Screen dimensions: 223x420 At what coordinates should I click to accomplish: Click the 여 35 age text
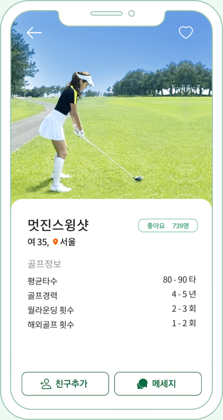(38, 242)
